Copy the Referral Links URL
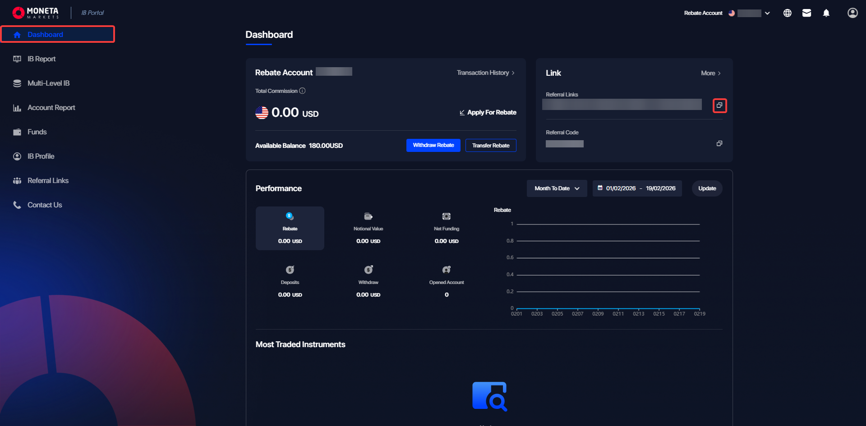866x426 pixels. click(719, 105)
